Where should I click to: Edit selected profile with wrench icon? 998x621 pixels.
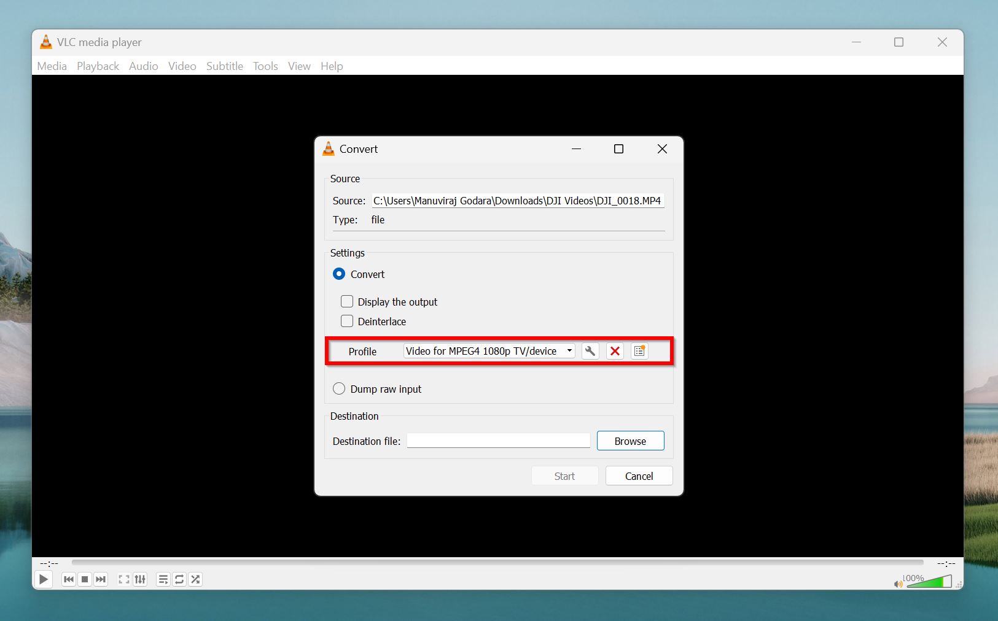(x=590, y=351)
